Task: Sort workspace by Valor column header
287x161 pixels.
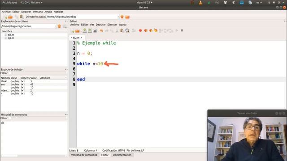Action: pos(34,78)
